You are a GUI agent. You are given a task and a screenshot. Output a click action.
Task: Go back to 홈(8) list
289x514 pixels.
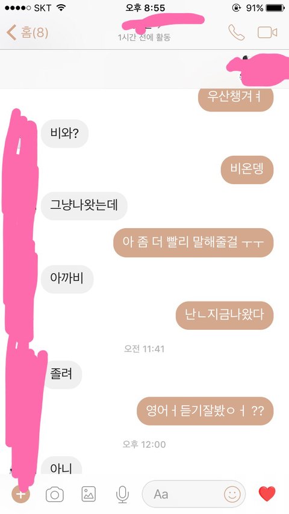[28, 33]
